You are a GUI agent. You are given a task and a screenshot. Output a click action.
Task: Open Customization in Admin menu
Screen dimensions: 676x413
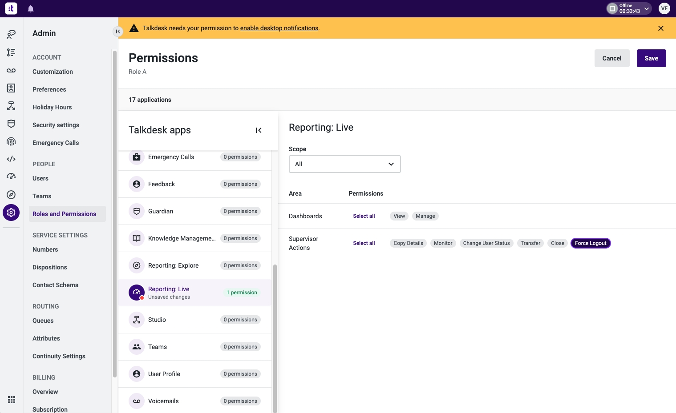point(53,72)
